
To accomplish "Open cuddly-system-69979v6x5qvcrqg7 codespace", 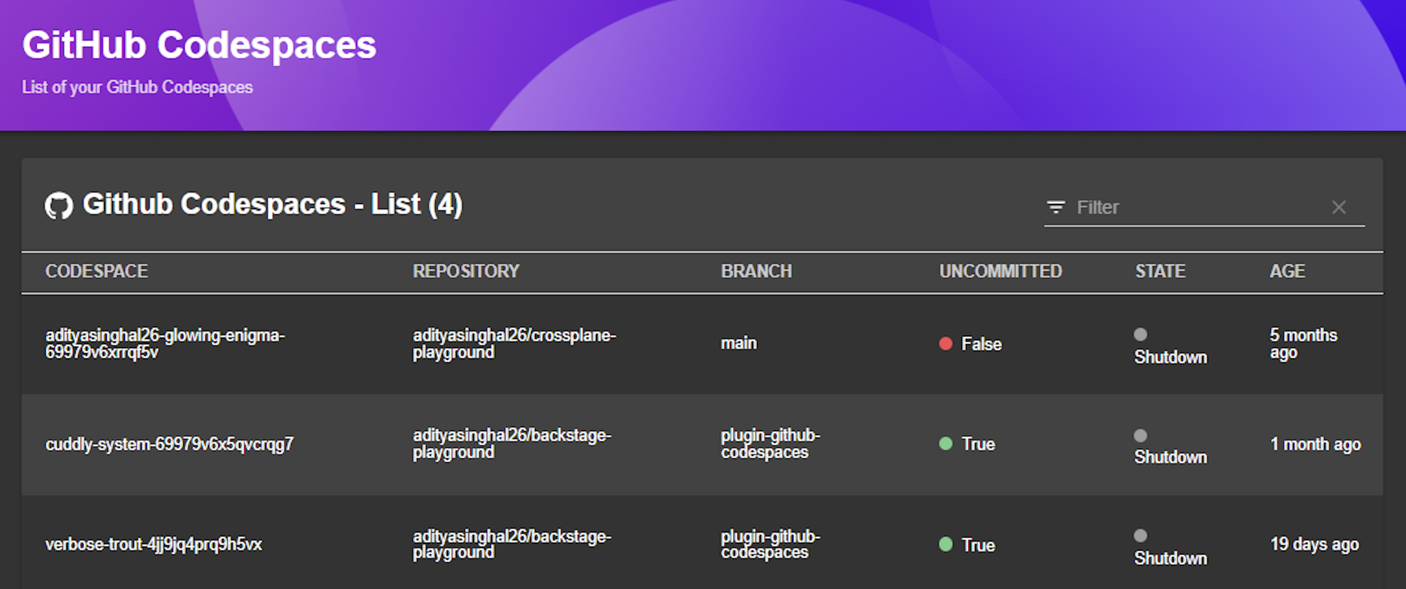I will click(169, 444).
